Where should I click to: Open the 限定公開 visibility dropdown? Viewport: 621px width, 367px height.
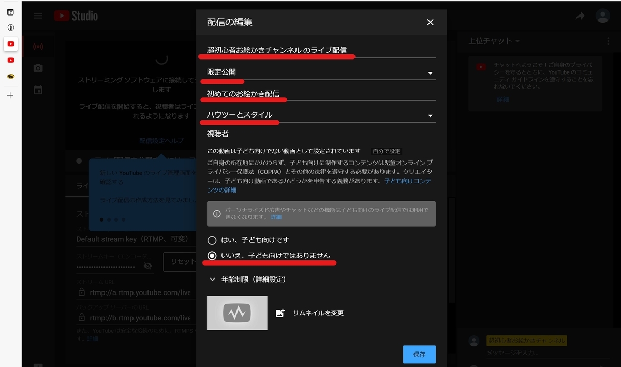pyautogui.click(x=321, y=72)
